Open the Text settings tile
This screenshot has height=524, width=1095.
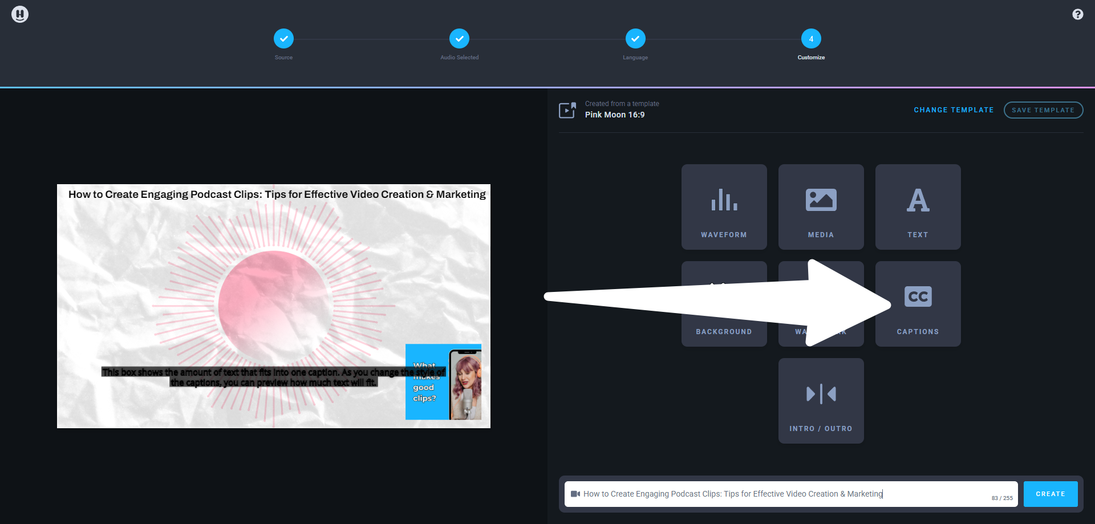pos(918,207)
